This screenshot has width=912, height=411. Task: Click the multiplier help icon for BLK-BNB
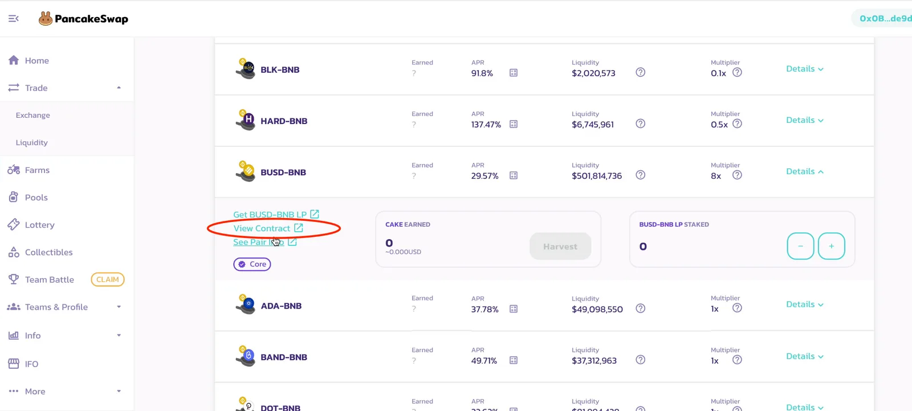737,72
